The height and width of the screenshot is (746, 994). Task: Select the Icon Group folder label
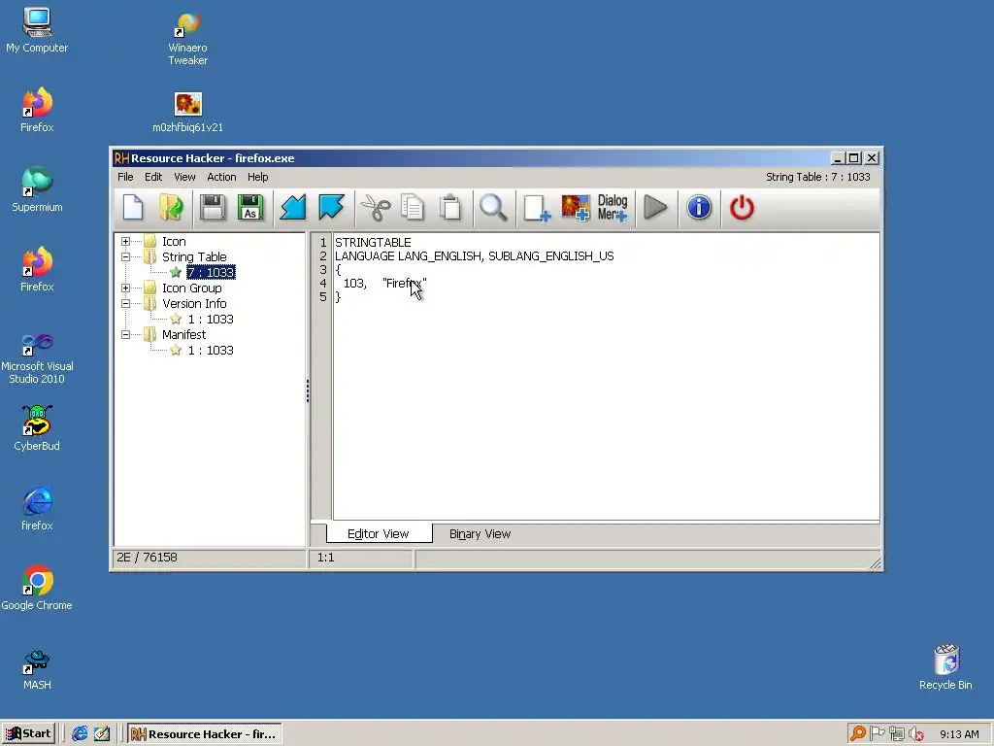click(x=191, y=288)
